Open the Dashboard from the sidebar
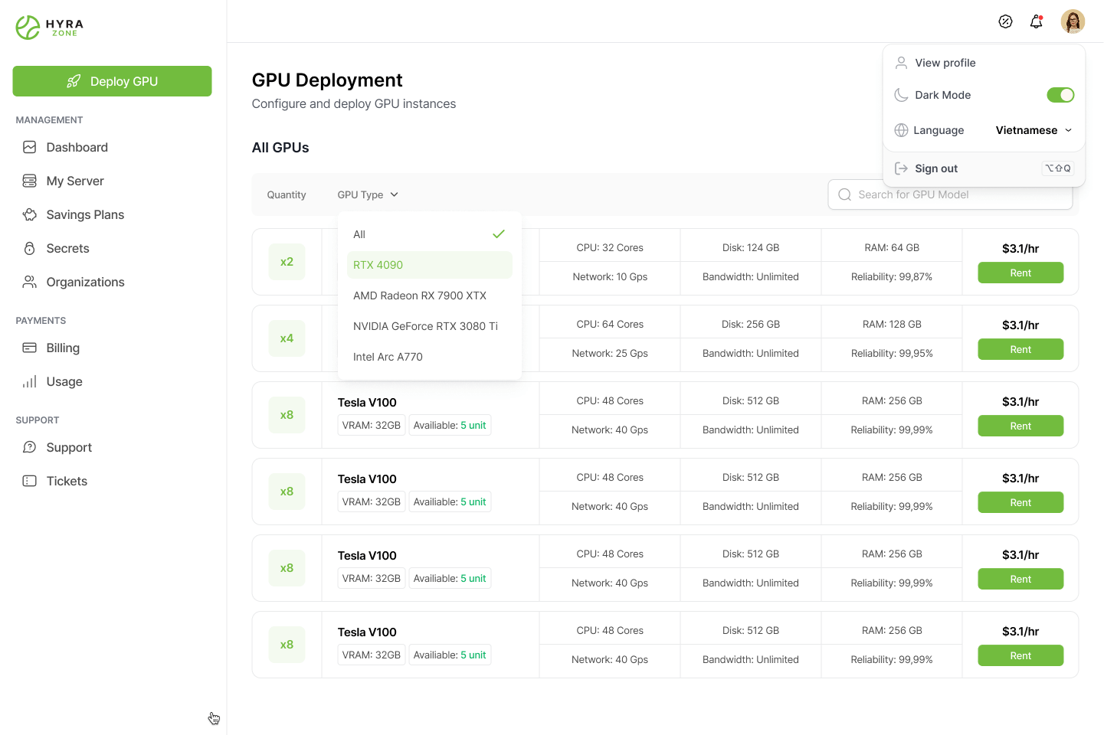 point(77,147)
